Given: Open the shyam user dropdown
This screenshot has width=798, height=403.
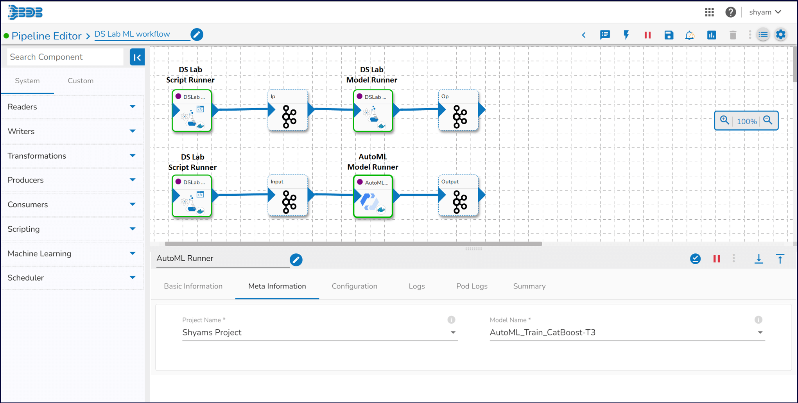Looking at the screenshot, I should pyautogui.click(x=765, y=12).
